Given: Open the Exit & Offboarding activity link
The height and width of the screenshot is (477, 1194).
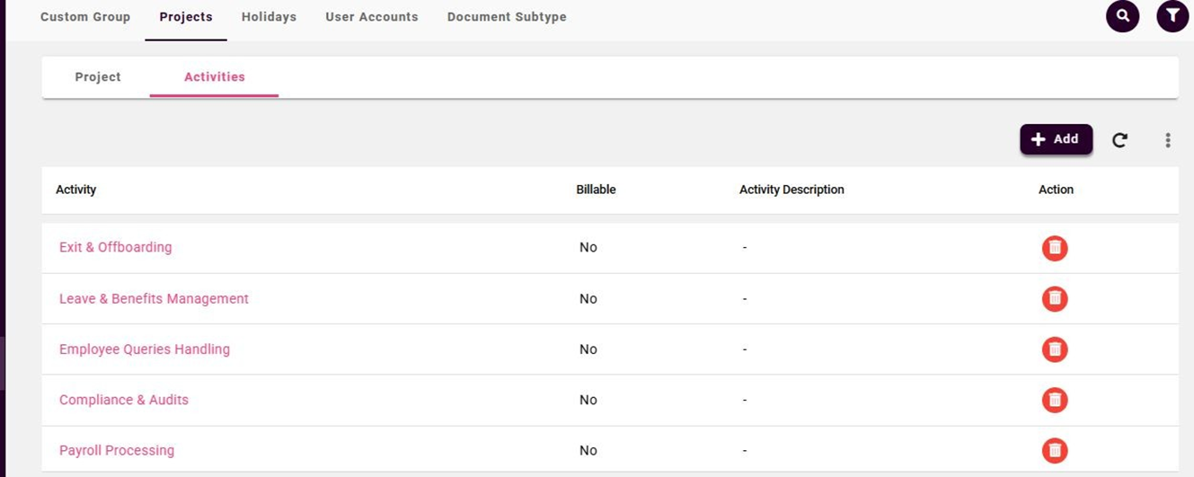Looking at the screenshot, I should 115,247.
